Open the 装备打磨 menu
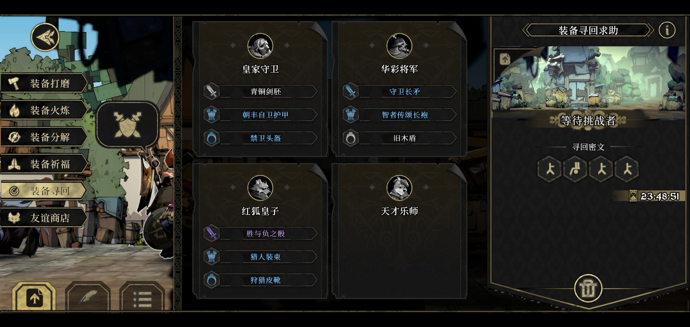 44,83
